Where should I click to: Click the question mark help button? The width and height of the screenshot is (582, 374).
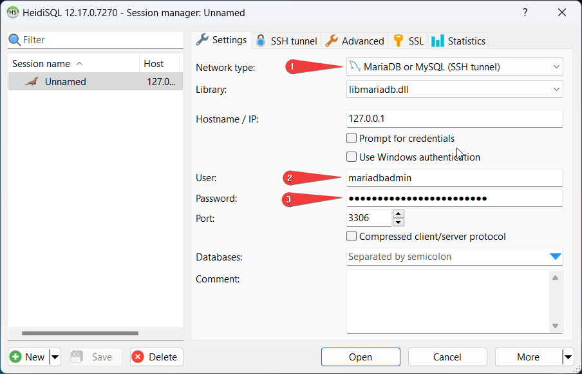pyautogui.click(x=525, y=13)
